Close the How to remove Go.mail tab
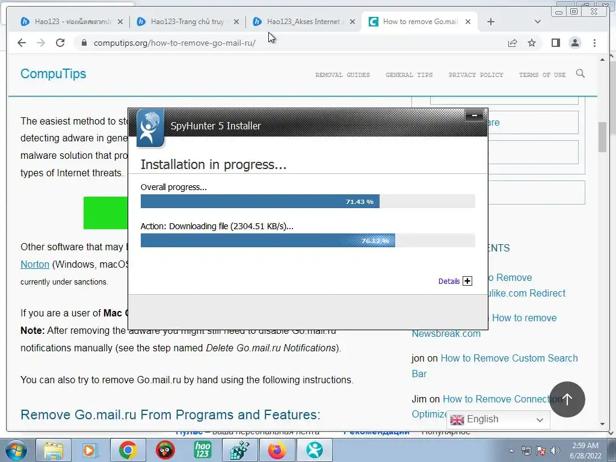This screenshot has width=616, height=462. (468, 22)
